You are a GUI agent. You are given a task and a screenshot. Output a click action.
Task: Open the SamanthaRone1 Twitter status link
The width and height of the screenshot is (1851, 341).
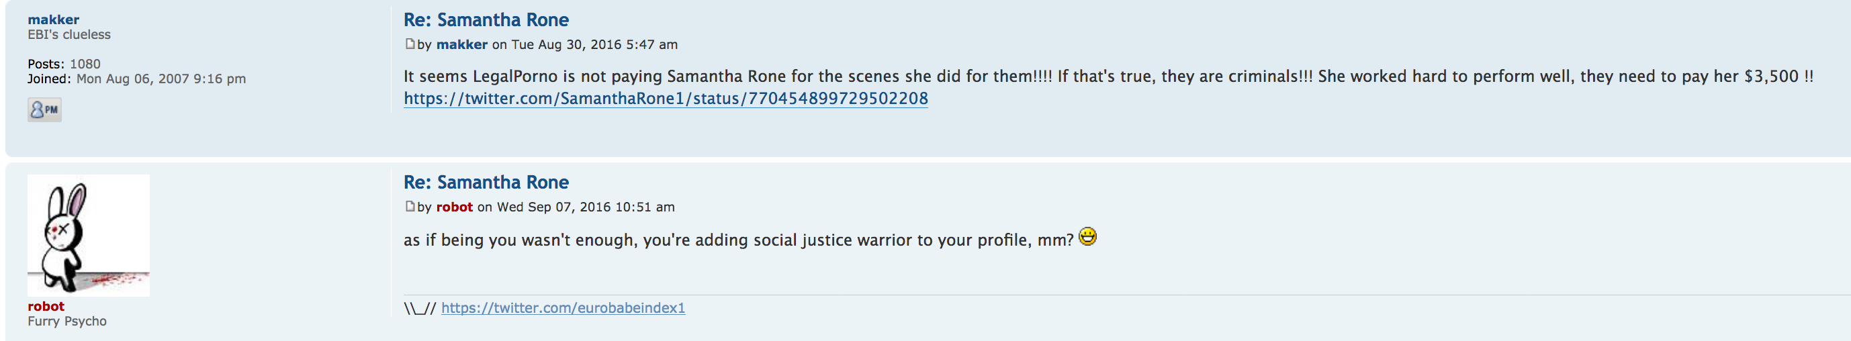pos(666,99)
